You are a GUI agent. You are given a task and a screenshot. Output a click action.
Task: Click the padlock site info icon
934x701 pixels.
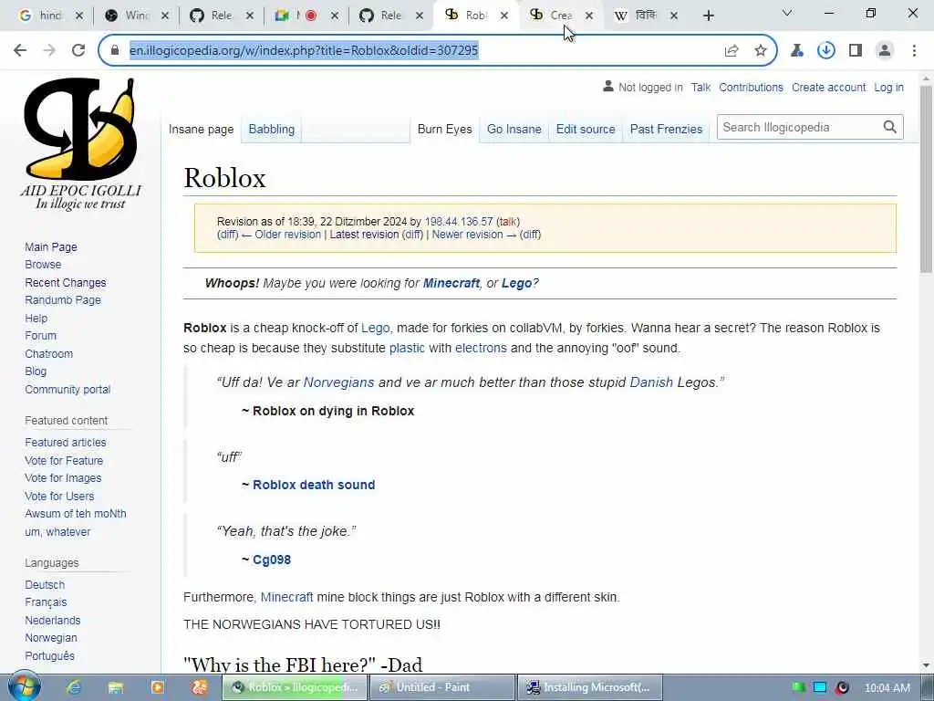[115, 51]
